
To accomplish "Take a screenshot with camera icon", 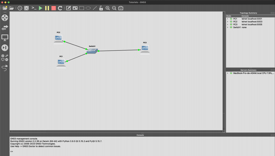I will point(121,8).
